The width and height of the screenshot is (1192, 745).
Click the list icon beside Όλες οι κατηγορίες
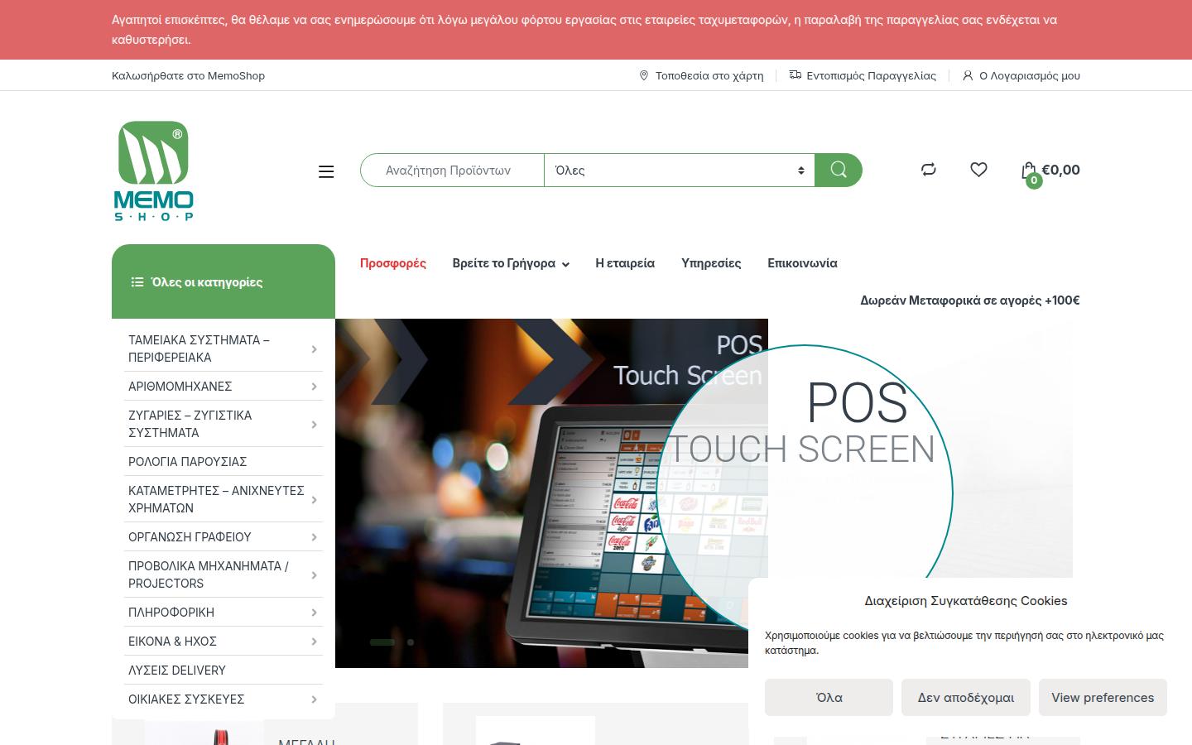point(137,282)
